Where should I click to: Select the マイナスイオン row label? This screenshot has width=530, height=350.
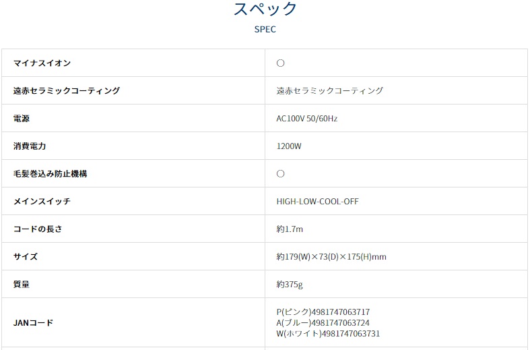(42, 63)
